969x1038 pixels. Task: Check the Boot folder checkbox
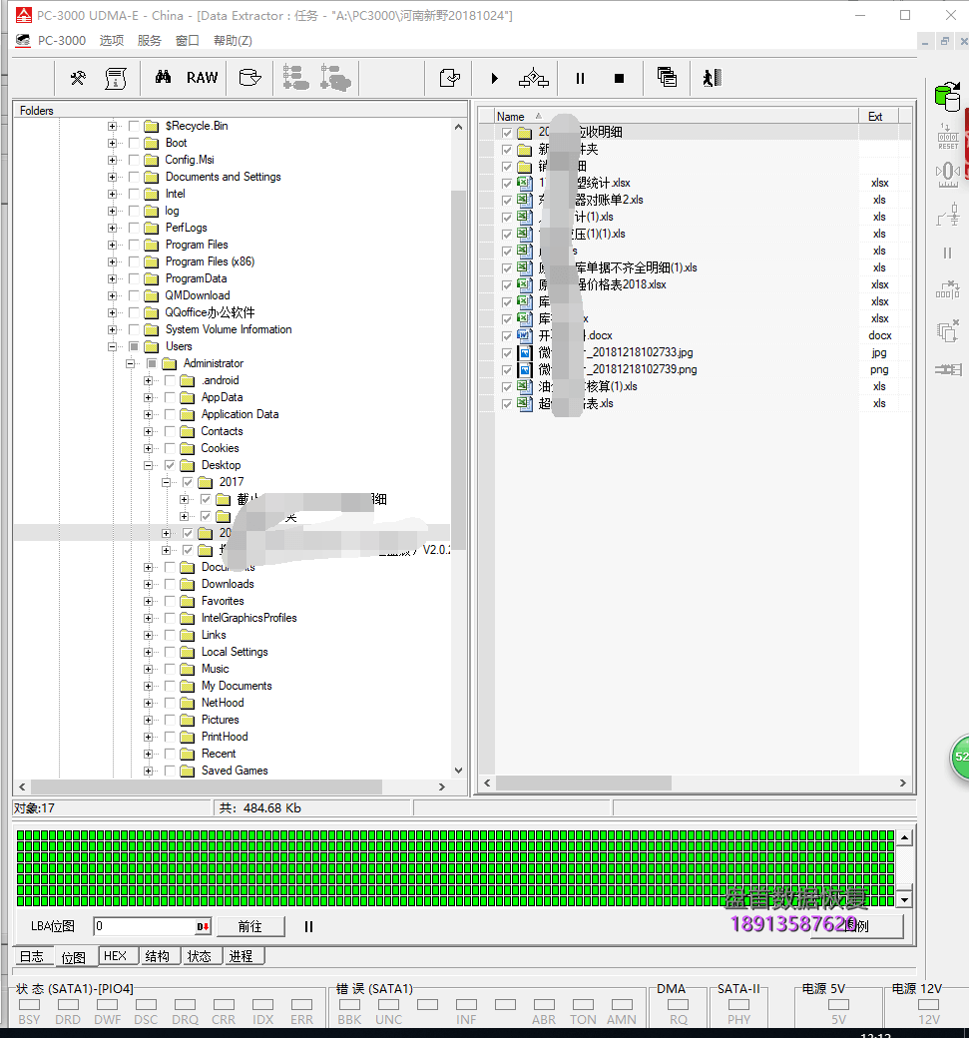[134, 143]
